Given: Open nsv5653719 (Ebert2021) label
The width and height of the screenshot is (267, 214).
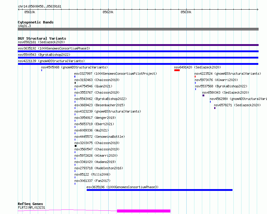Looking at the screenshot, I should tap(94, 124).
